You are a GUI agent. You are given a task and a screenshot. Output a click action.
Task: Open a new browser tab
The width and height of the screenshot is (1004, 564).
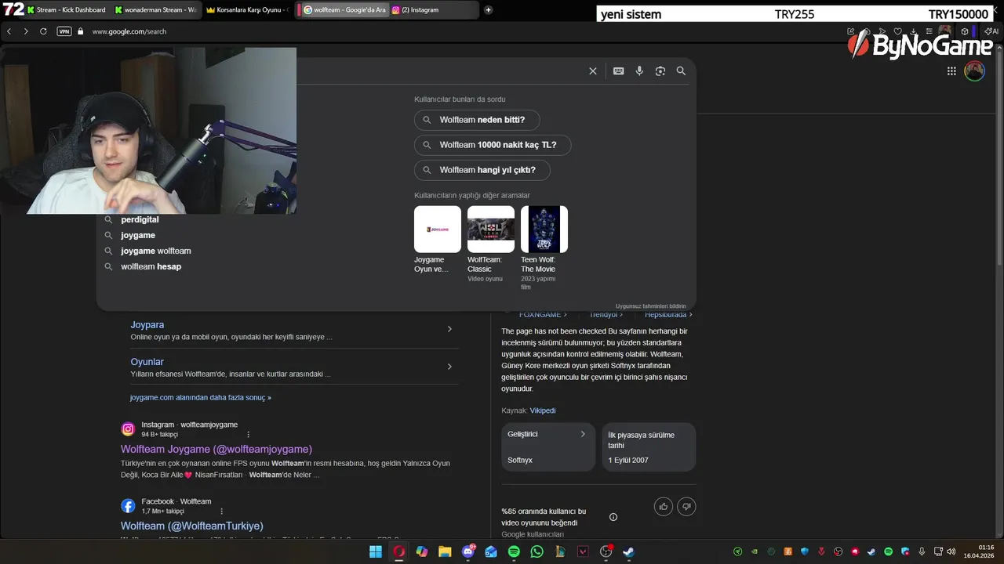pos(489,10)
